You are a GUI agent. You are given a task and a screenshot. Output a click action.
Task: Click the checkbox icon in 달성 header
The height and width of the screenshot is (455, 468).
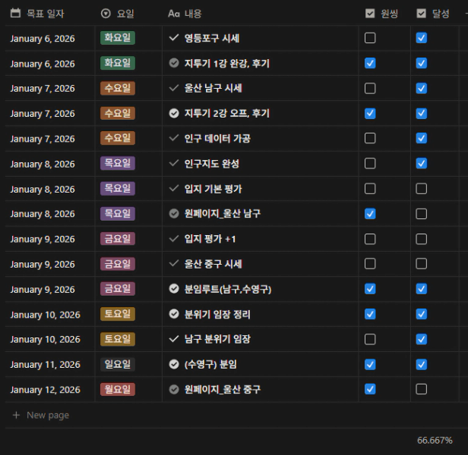pos(422,14)
